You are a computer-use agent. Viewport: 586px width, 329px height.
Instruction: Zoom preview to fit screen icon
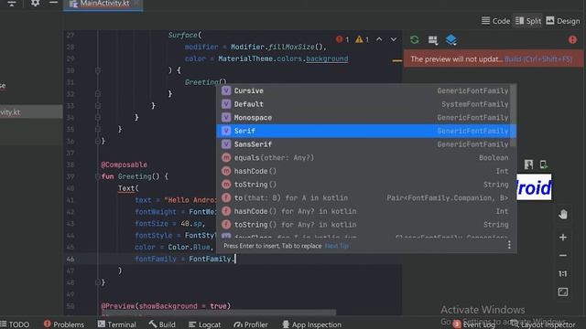coord(563,292)
